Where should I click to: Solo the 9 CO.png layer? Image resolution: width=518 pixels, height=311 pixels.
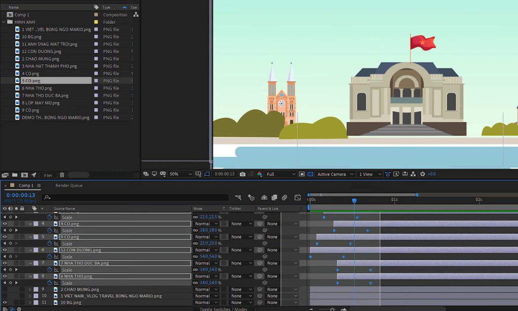click(17, 237)
